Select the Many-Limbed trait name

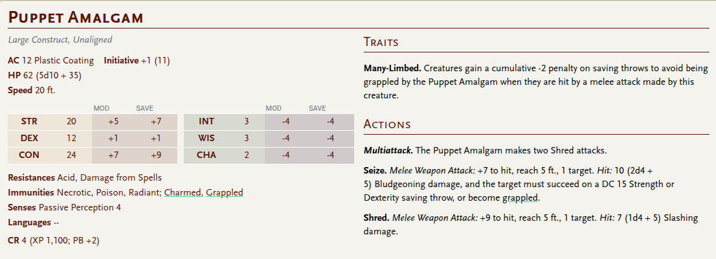pyautogui.click(x=392, y=69)
